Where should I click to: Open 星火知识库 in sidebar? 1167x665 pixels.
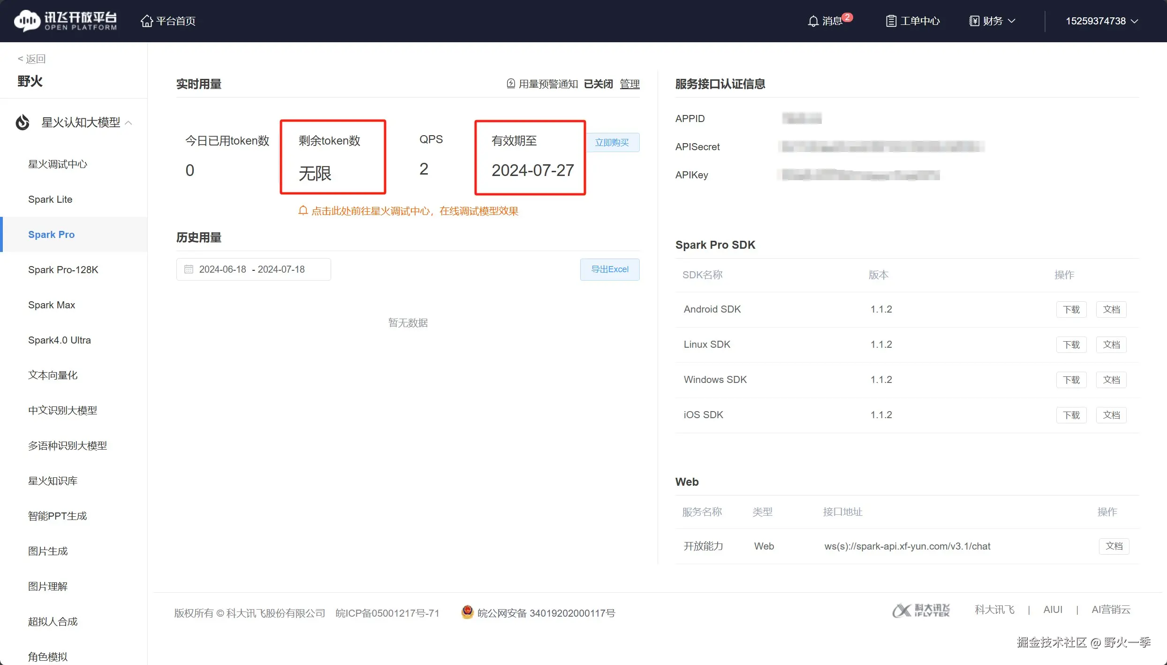click(53, 481)
